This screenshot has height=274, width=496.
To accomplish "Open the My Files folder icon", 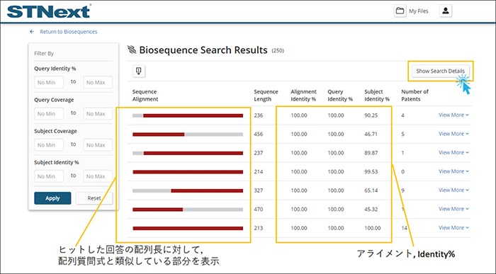I will [x=400, y=11].
